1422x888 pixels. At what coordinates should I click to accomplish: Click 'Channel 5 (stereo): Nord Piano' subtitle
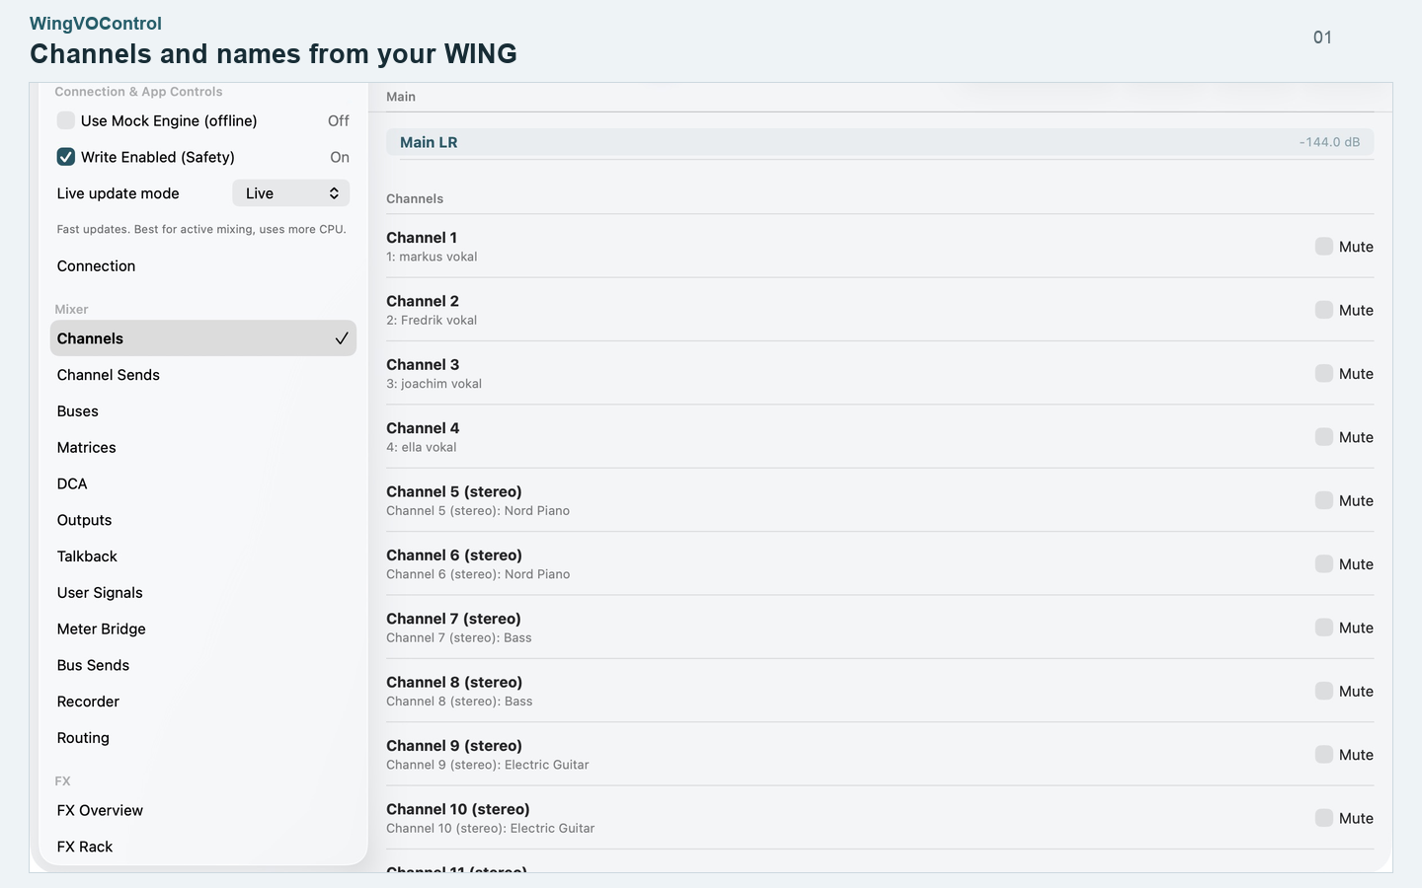[x=478, y=511]
